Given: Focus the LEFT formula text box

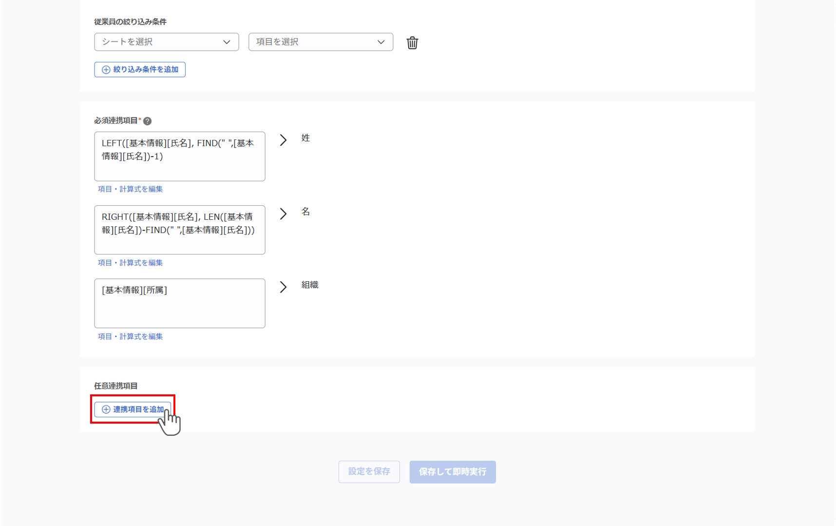Looking at the screenshot, I should pos(179,156).
